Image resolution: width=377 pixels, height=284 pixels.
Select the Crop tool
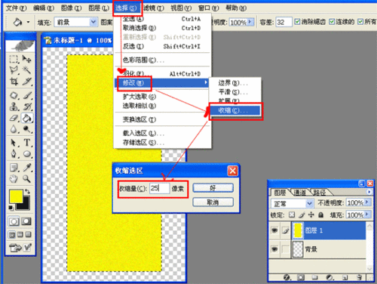pos(14,81)
